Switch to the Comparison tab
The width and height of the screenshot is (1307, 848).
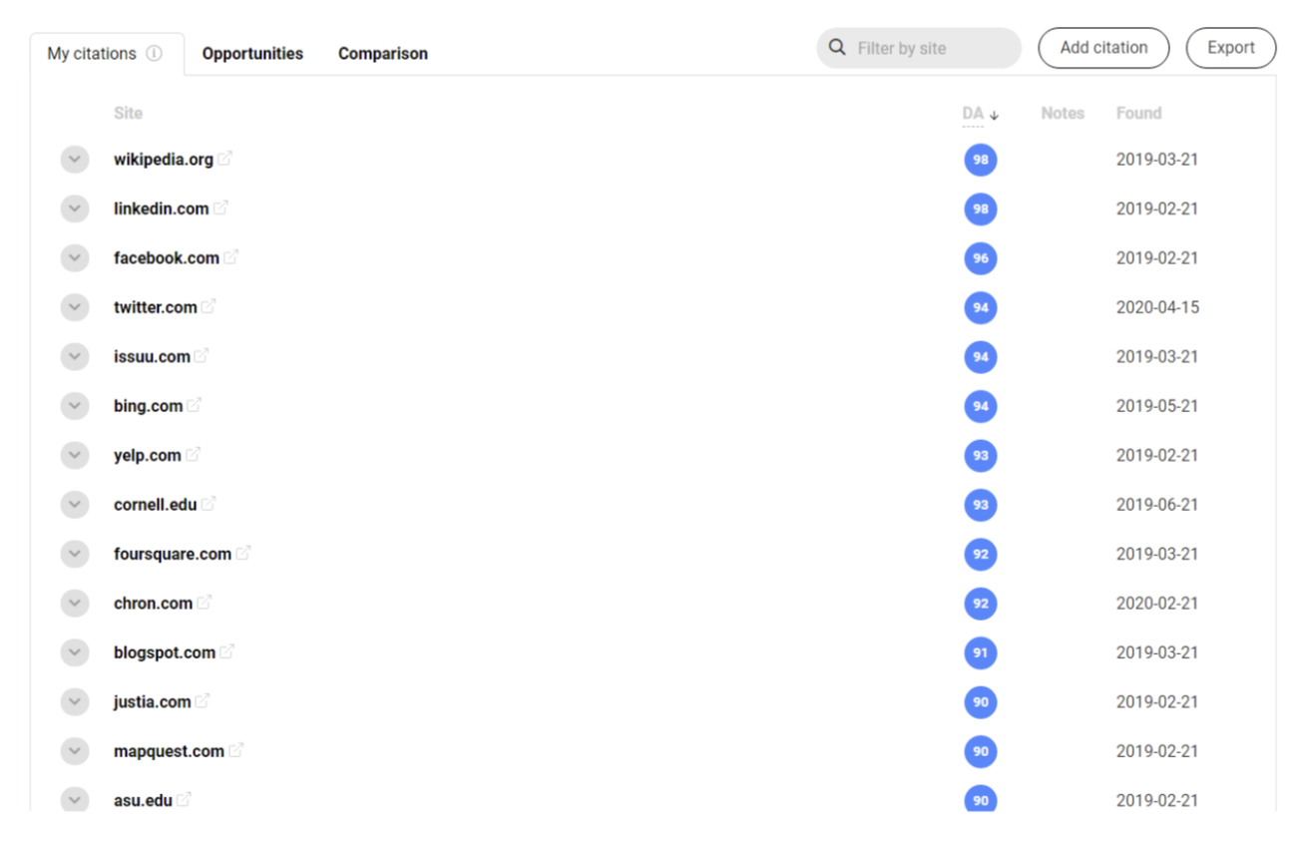(x=383, y=54)
